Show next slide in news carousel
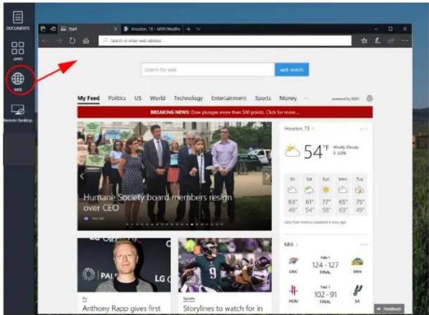Image resolution: width=429 pixels, height=315 pixels. [267, 176]
